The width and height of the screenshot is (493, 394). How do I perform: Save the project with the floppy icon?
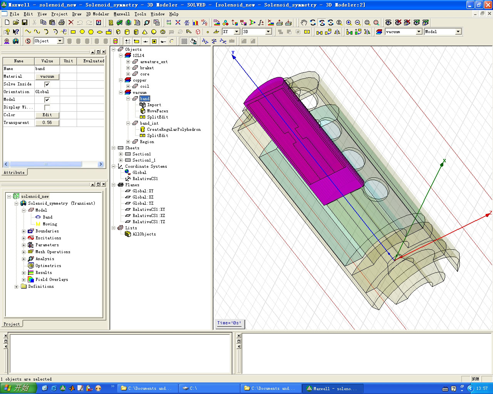coord(25,23)
